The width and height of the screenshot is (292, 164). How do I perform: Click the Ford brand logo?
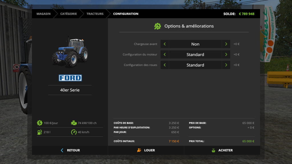pos(70,78)
